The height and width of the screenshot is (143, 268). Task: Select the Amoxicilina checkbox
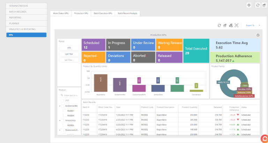pos(62,120)
